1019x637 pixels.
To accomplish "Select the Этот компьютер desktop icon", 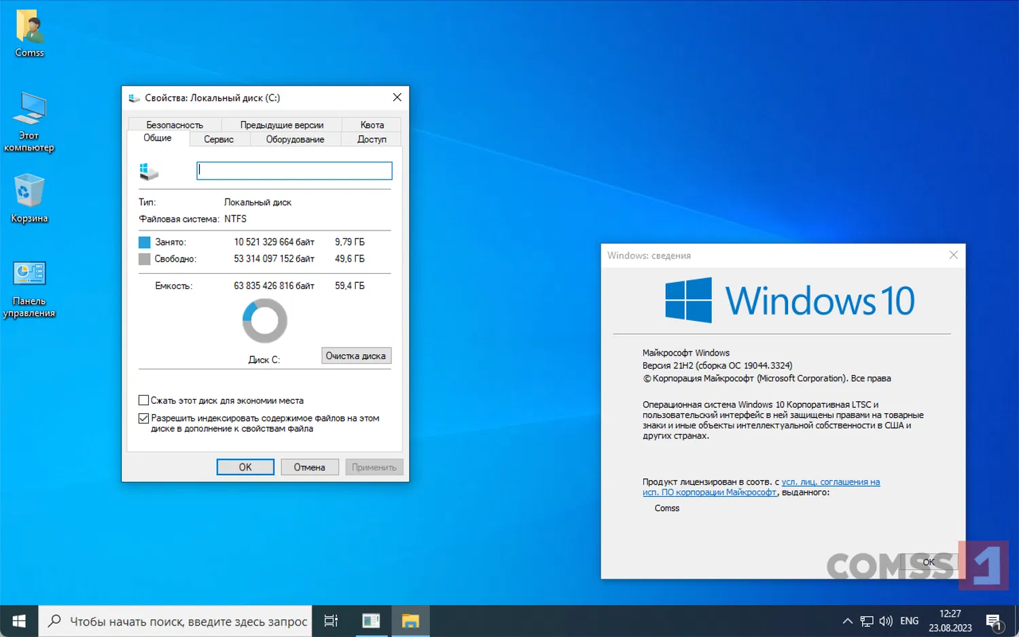I will (29, 122).
